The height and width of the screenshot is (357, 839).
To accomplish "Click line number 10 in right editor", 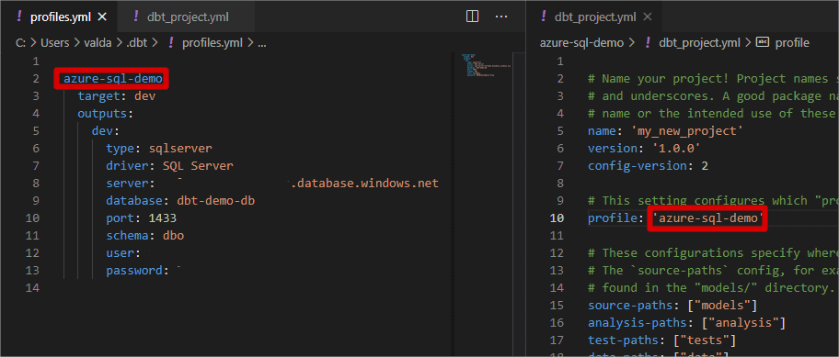I will pyautogui.click(x=557, y=218).
